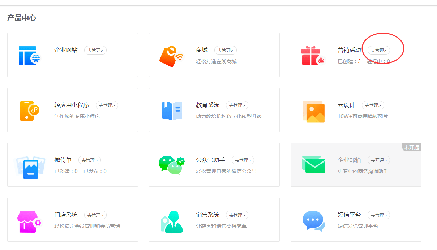Click 去管理 button for 企业网站
The width and height of the screenshot is (437, 250).
(x=95, y=50)
